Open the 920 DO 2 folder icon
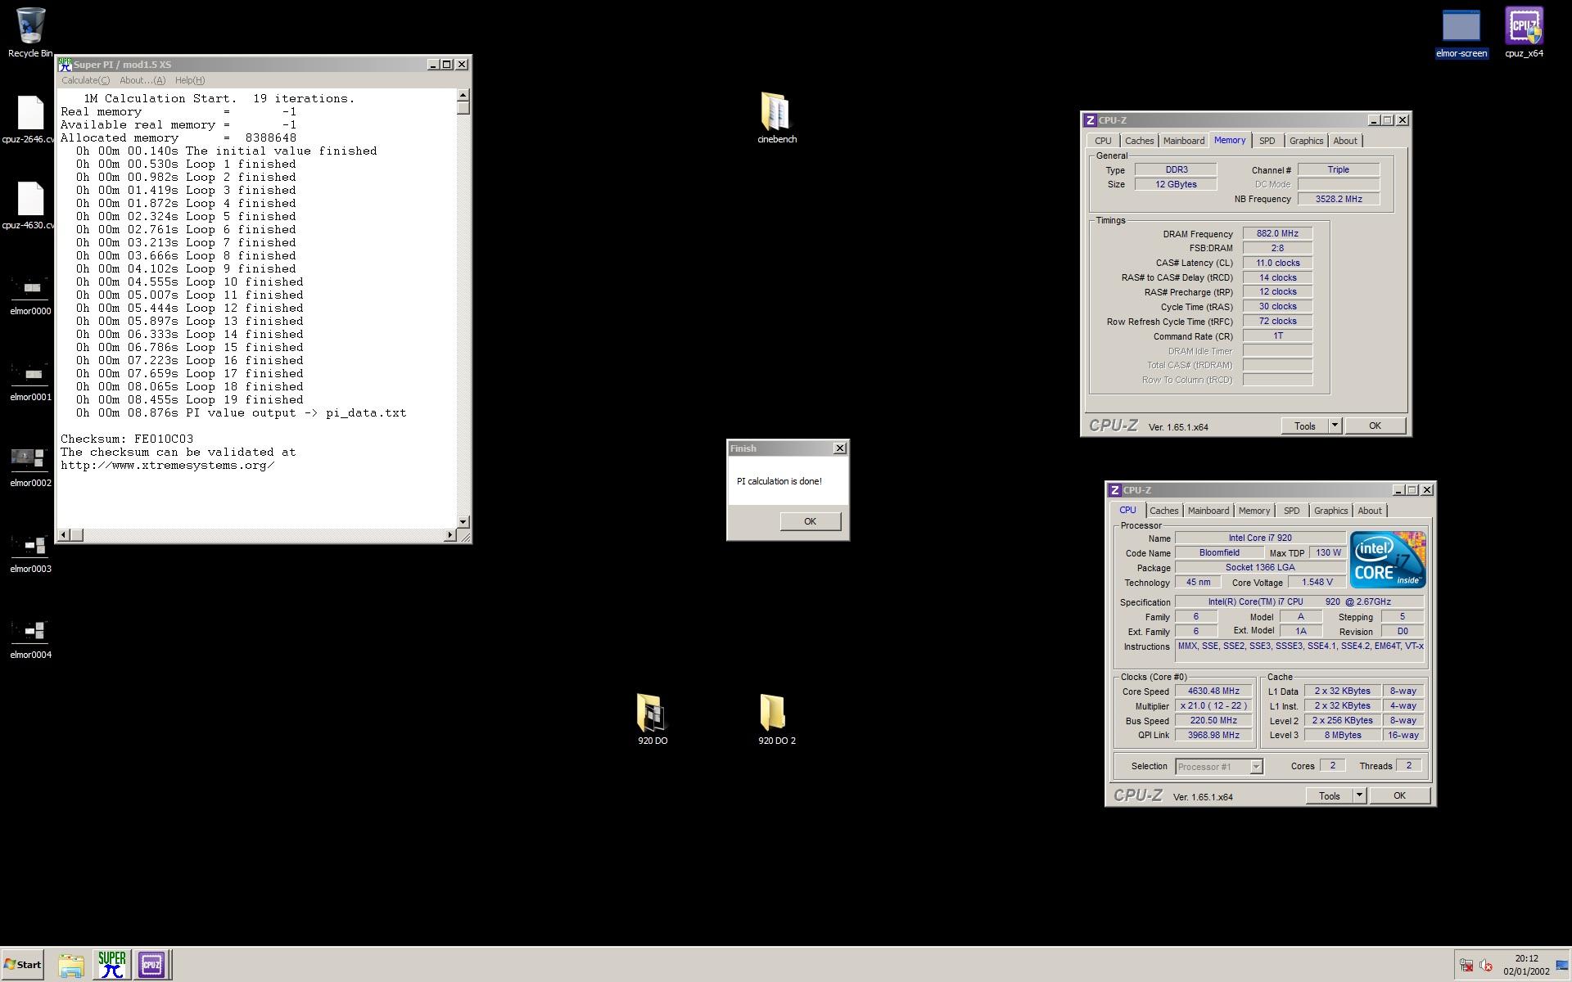 (x=776, y=719)
